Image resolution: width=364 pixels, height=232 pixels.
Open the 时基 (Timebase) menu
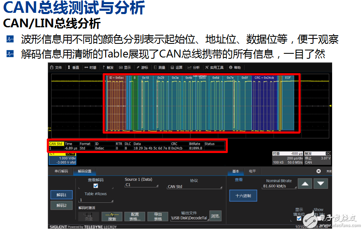click(x=90, y=67)
